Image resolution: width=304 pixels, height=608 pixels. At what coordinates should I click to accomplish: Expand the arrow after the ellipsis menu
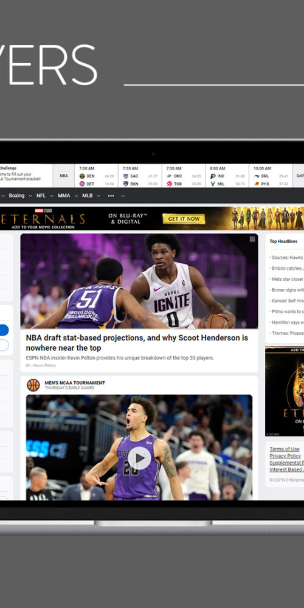pos(123,196)
